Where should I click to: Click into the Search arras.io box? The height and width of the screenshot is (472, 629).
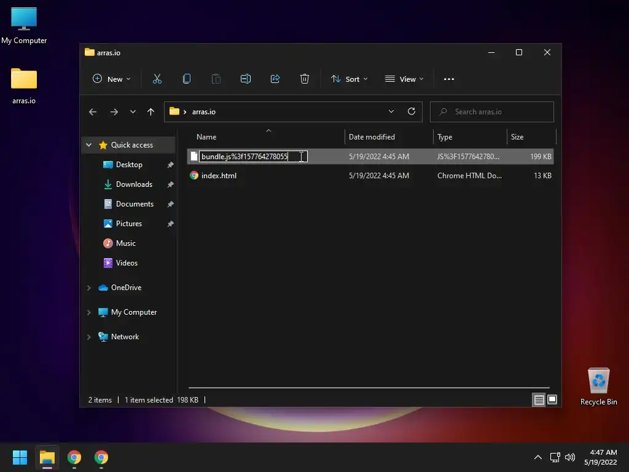pyautogui.click(x=492, y=112)
